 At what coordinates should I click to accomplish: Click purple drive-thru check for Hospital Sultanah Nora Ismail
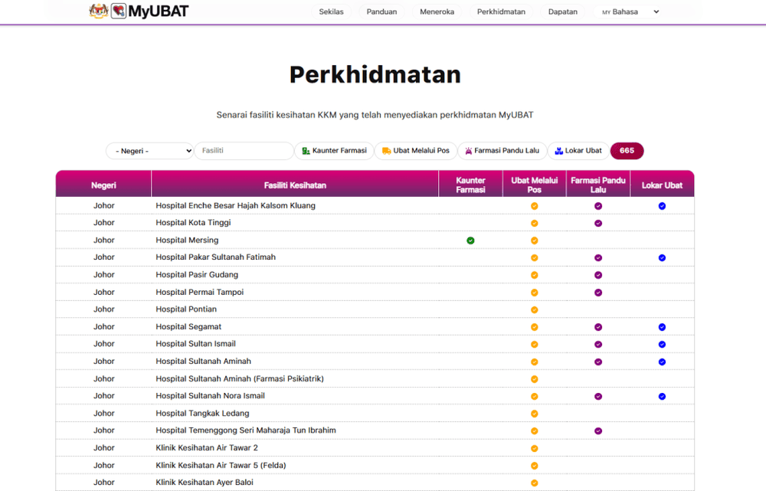(x=598, y=397)
